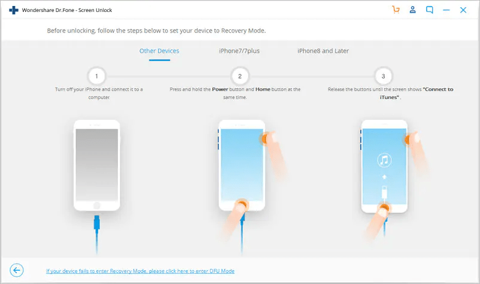Click the user account icon
Screen dimensions: 480x284
point(412,10)
